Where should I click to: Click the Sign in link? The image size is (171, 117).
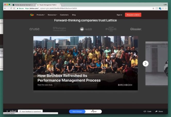click(119, 15)
